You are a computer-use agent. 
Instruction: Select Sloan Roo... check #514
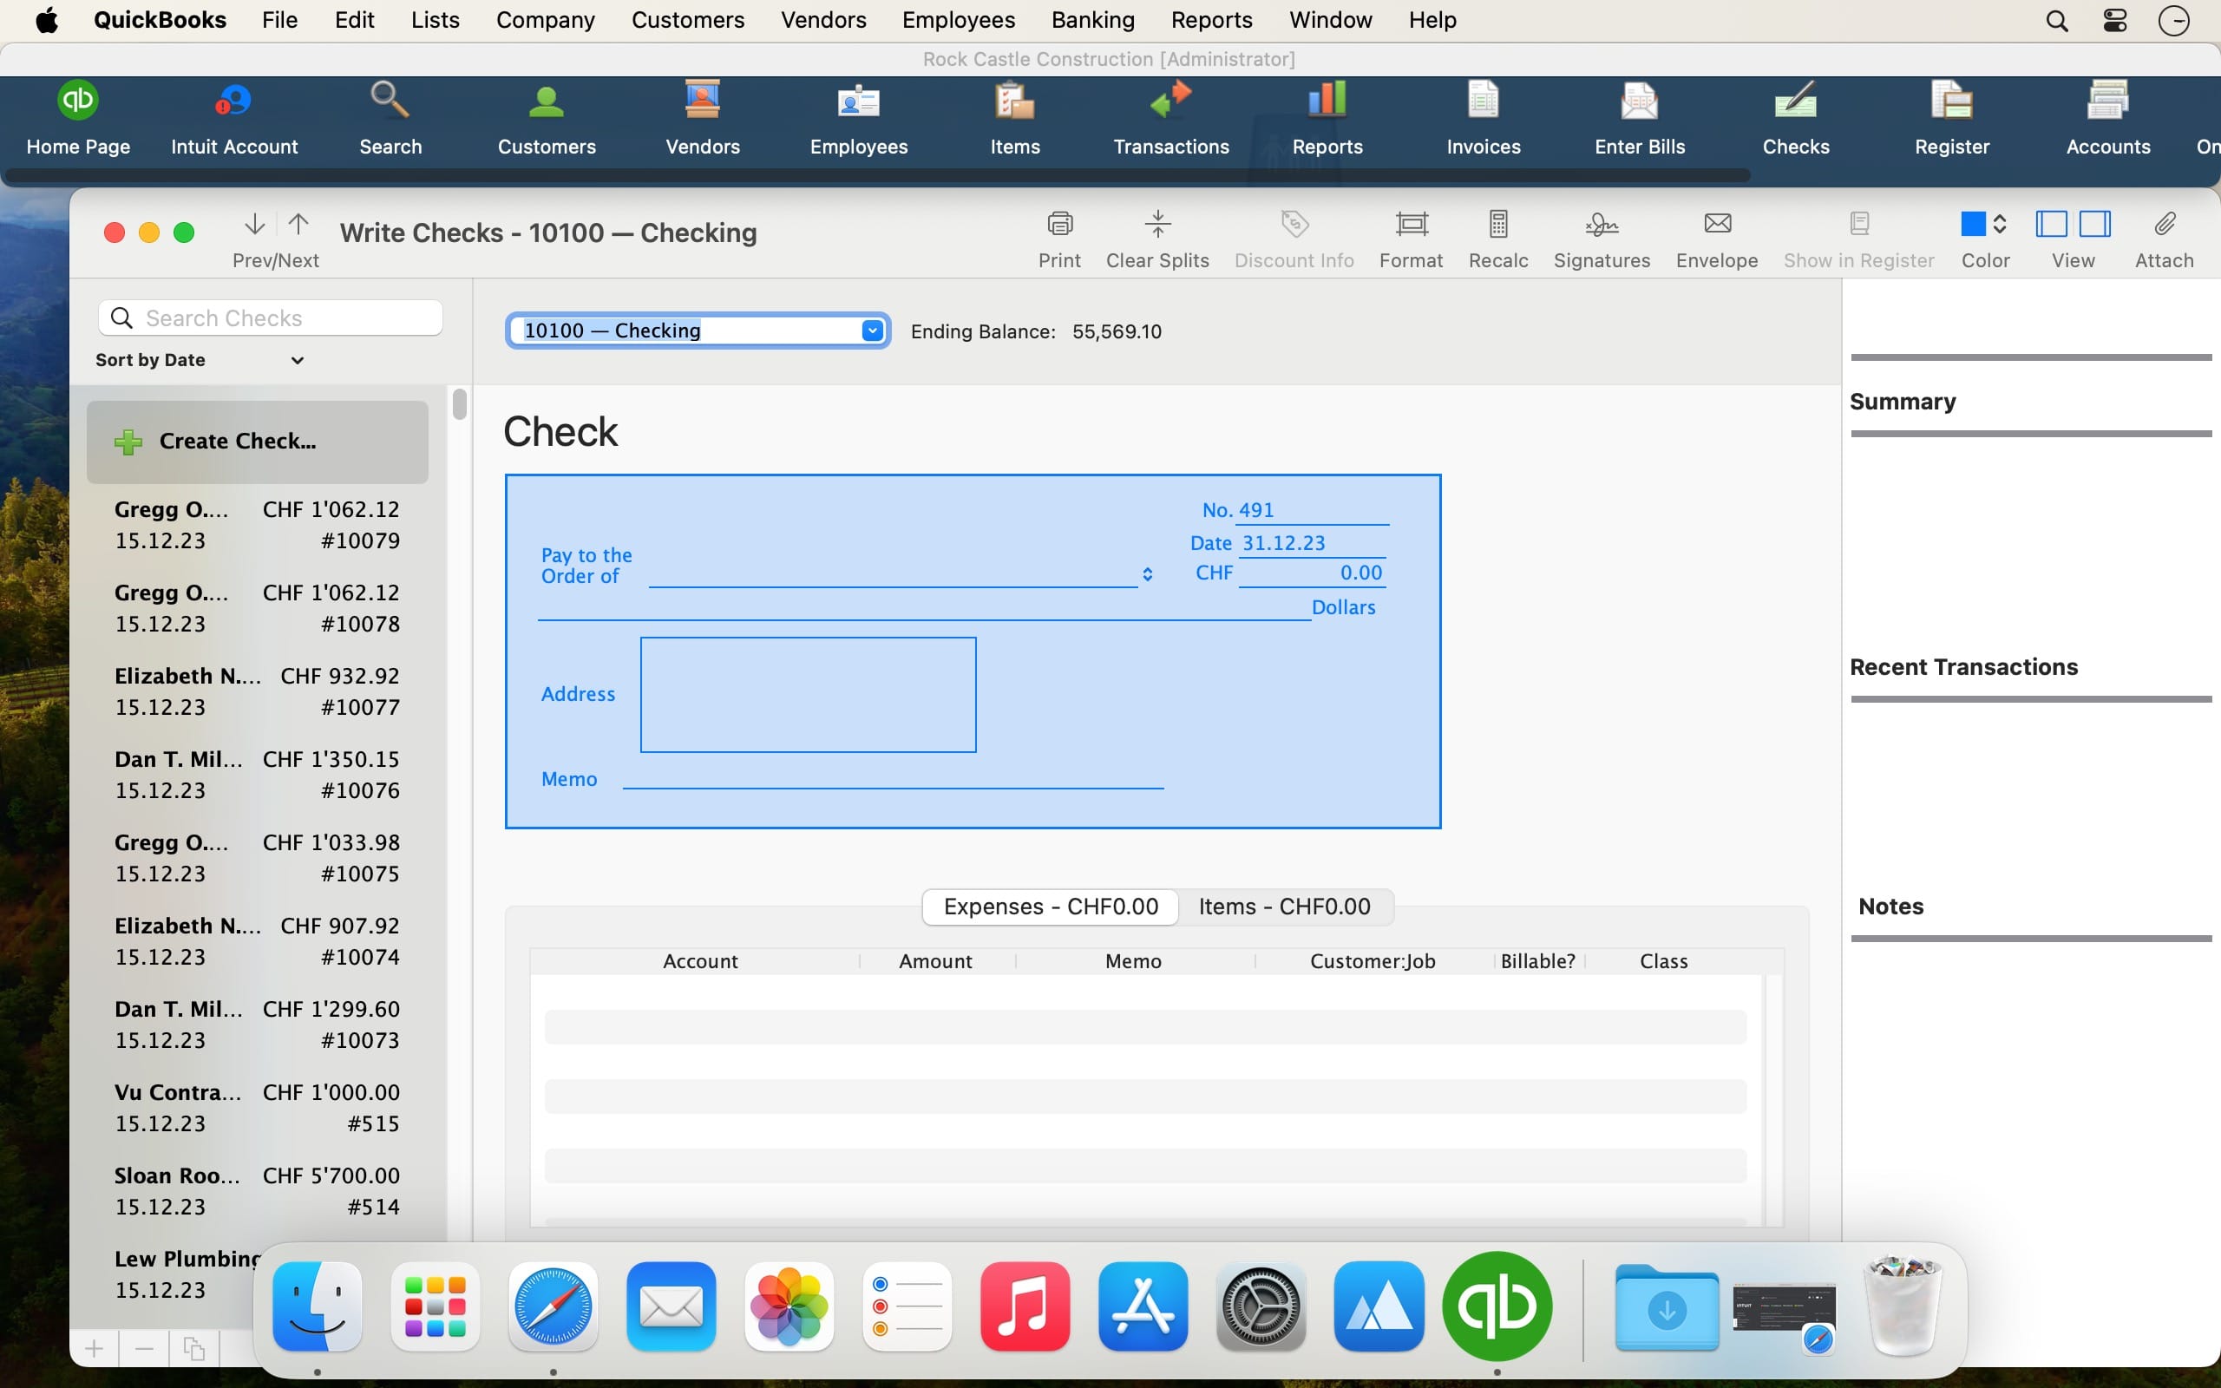pyautogui.click(x=257, y=1192)
